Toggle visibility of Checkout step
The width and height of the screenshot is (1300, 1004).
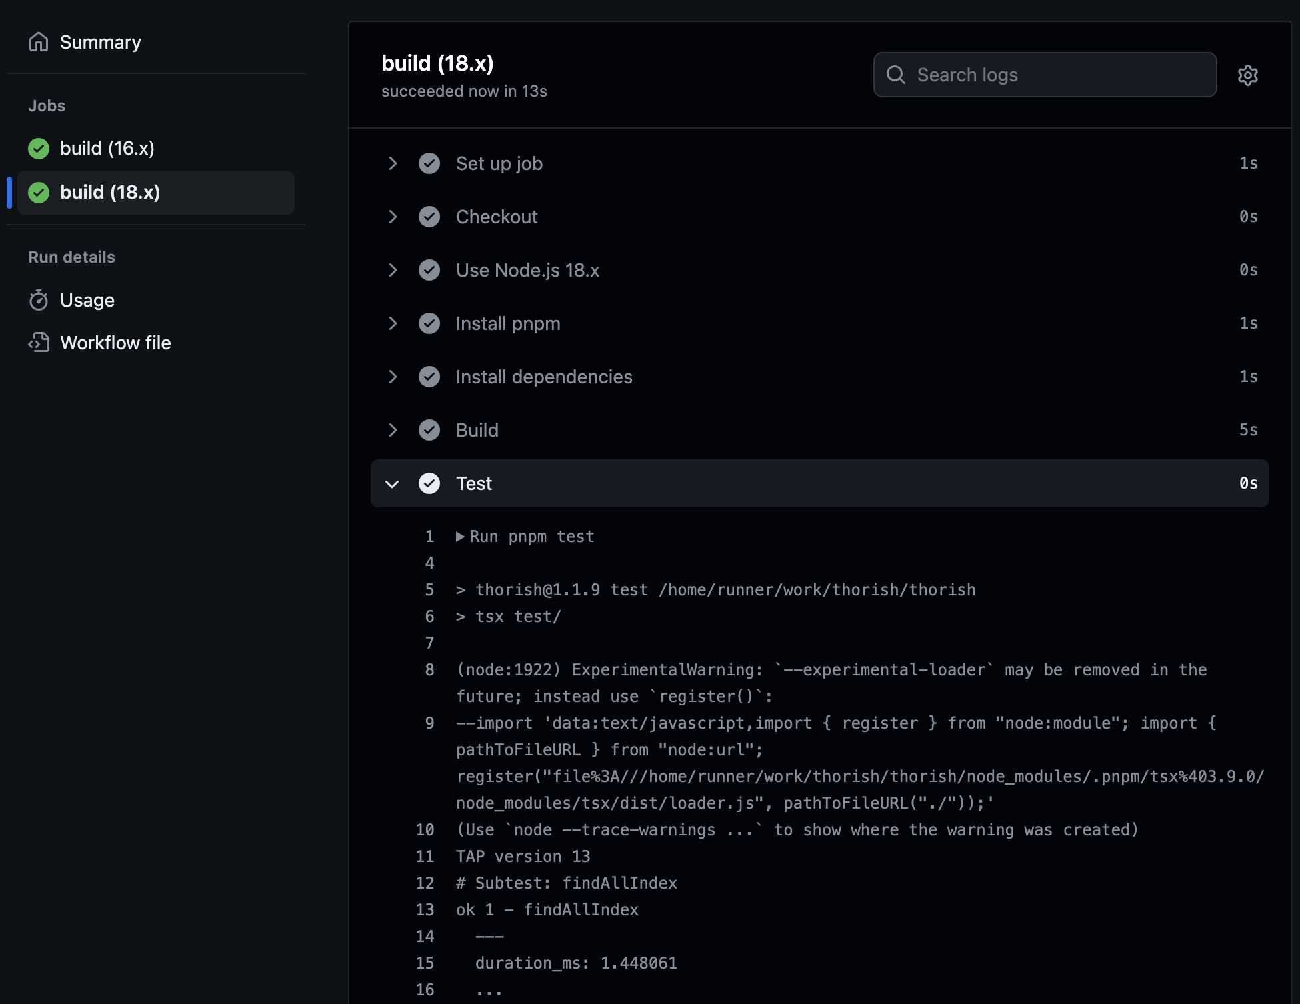click(x=392, y=216)
